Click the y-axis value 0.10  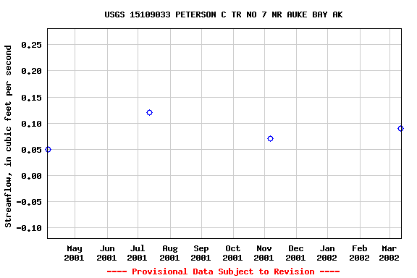click(31, 124)
